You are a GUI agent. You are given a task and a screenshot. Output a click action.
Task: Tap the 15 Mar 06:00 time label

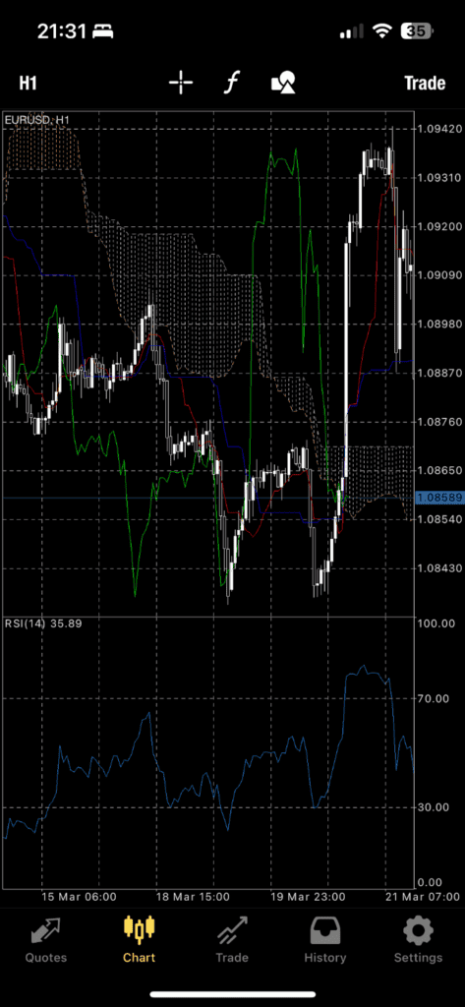(x=79, y=897)
